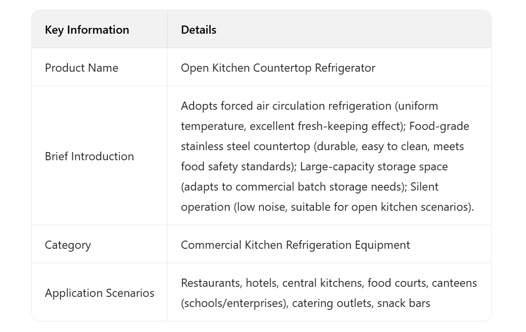Click the 'Key Information' column header
Screen dimensions: 526x332
[87, 30]
